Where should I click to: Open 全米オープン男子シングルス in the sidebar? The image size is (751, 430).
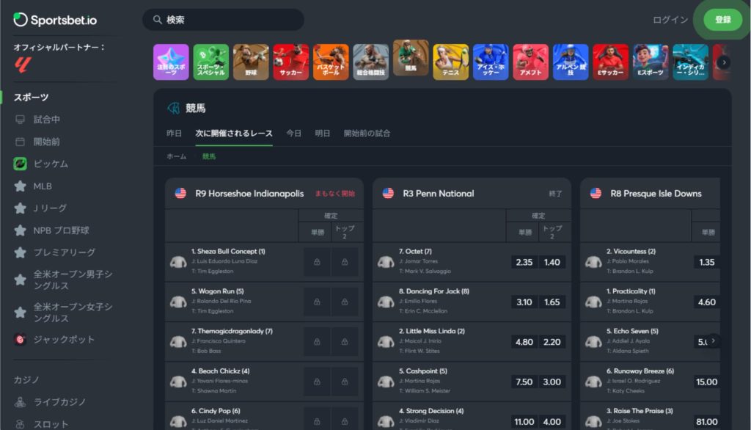tap(72, 280)
